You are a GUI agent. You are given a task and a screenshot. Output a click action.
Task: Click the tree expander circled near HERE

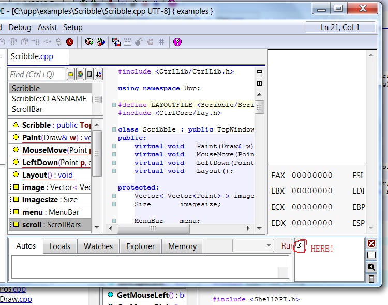(x=299, y=245)
